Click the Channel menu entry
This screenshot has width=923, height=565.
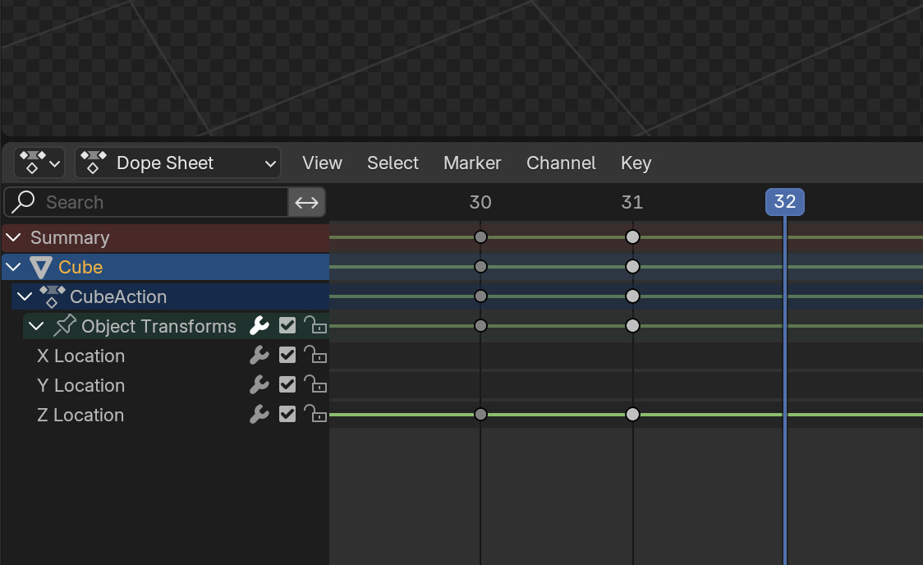tap(561, 163)
